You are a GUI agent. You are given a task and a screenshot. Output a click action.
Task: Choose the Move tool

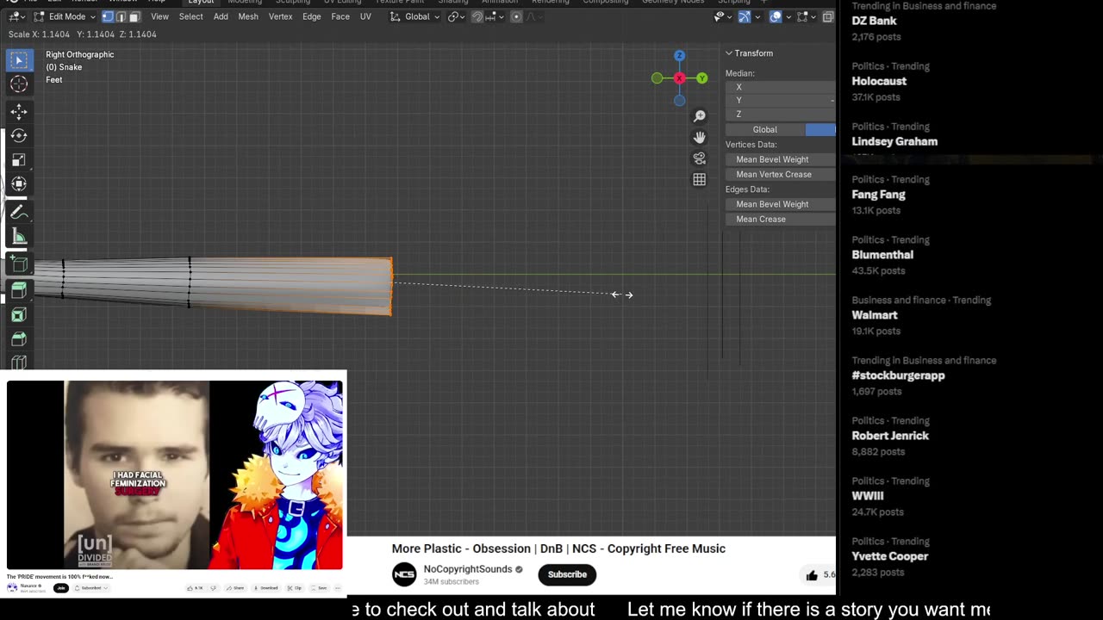pyautogui.click(x=19, y=111)
